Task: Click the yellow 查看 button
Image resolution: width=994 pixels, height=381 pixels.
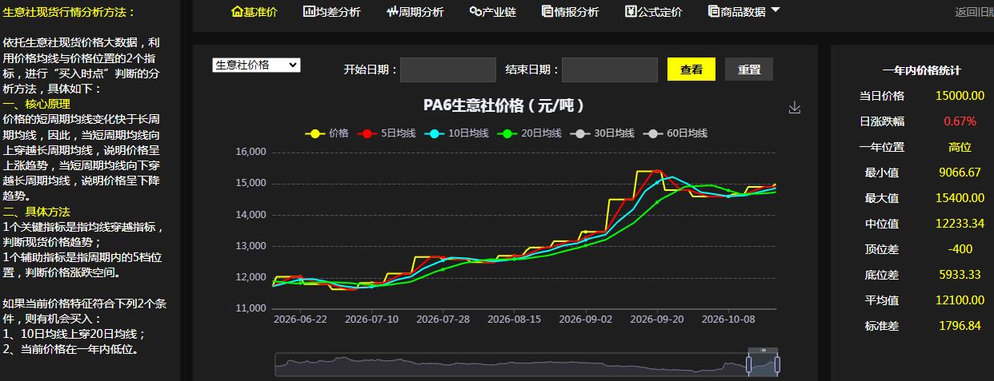Action: click(691, 69)
